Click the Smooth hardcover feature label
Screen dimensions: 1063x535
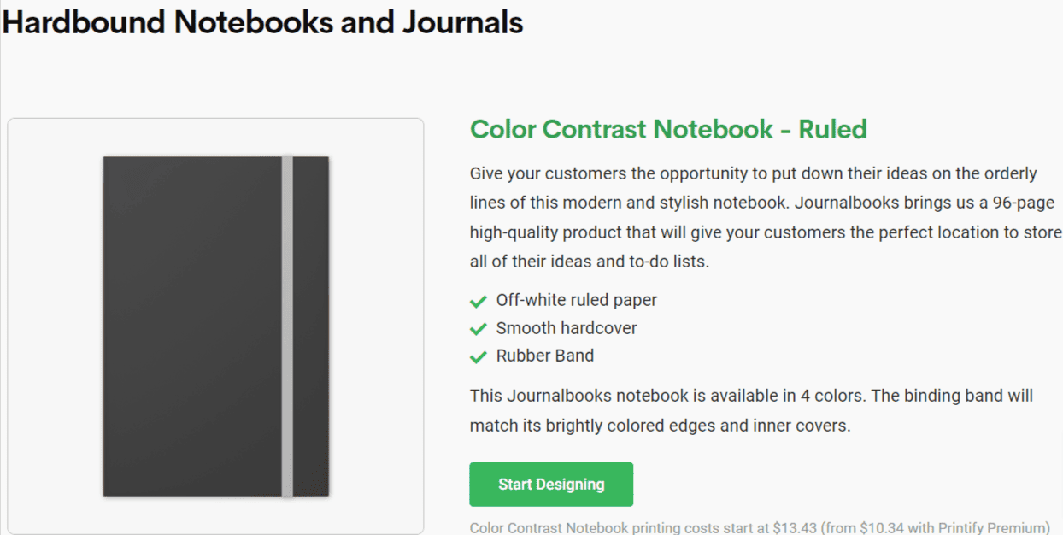(x=567, y=328)
